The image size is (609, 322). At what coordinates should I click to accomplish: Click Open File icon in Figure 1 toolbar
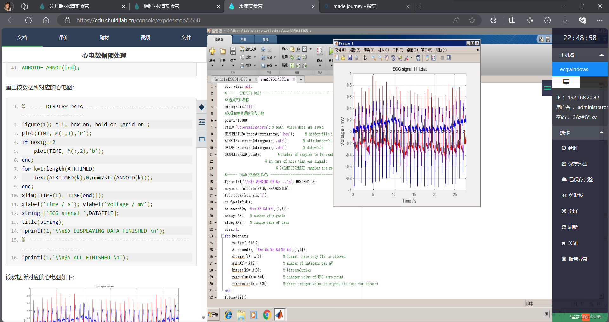pyautogui.click(x=343, y=58)
